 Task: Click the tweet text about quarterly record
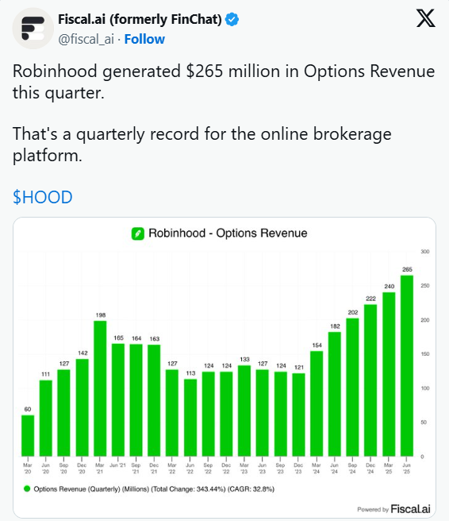coord(201,145)
